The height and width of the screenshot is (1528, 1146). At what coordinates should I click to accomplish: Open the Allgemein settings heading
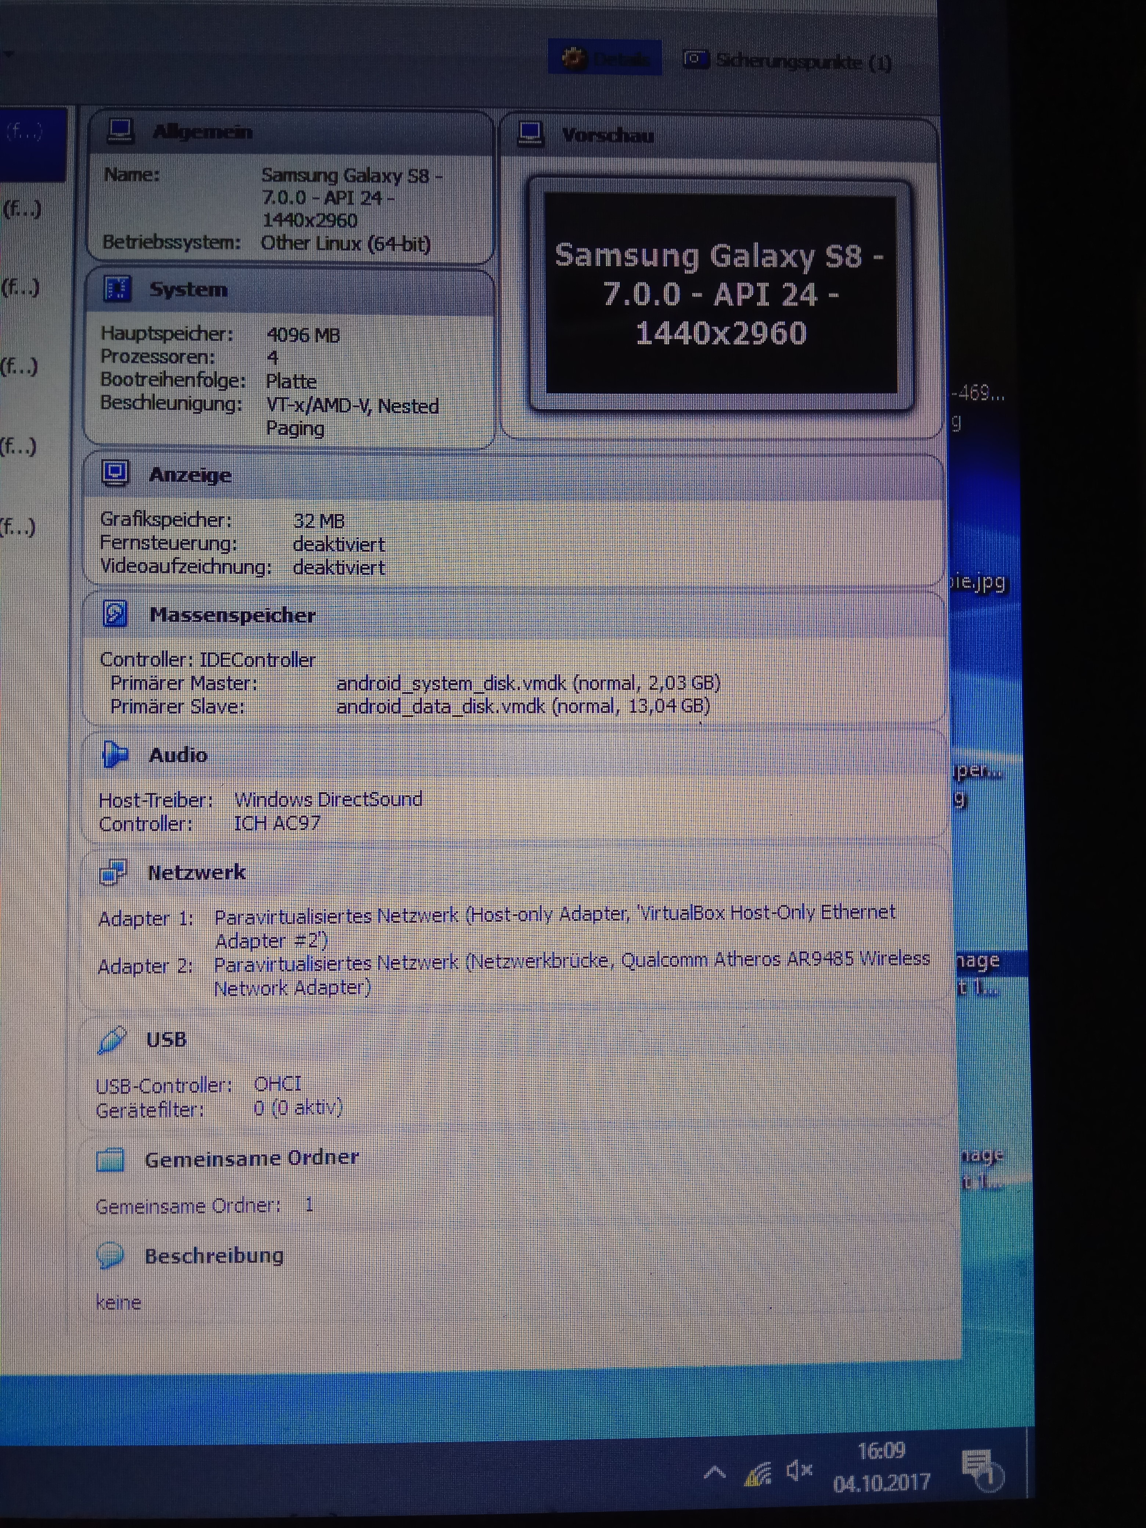(x=202, y=131)
